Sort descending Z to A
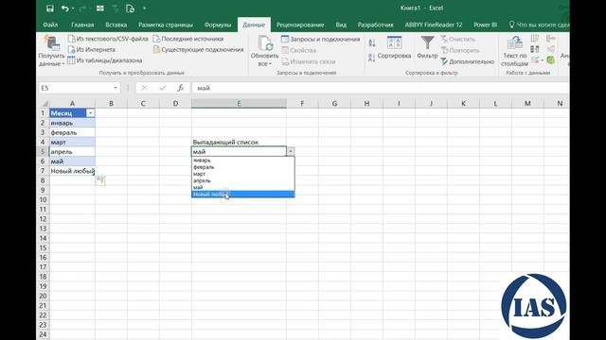 click(372, 58)
